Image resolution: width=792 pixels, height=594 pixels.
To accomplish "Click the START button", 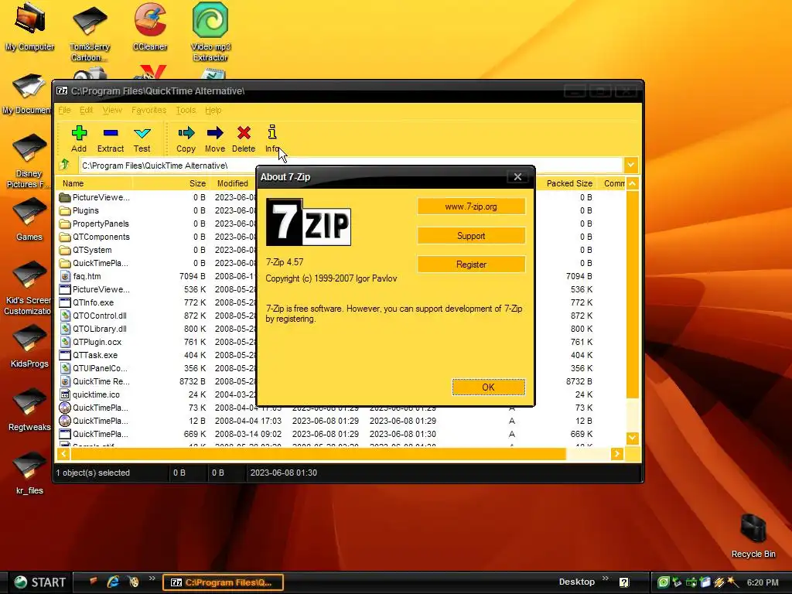I will pos(39,582).
